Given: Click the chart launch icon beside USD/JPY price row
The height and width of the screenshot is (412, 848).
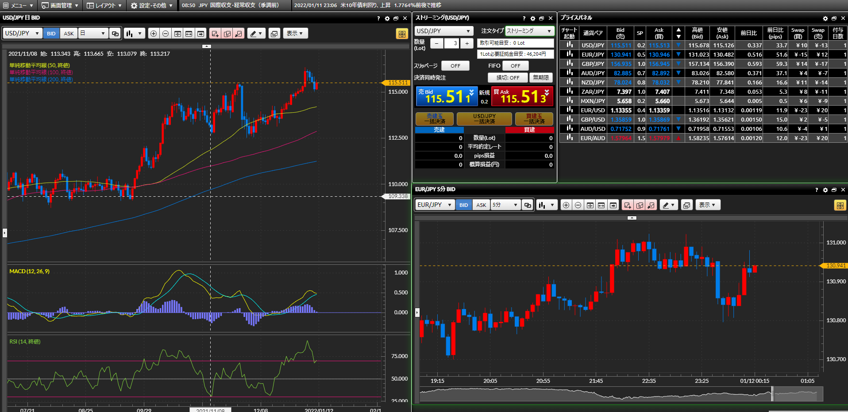Looking at the screenshot, I should 569,45.
